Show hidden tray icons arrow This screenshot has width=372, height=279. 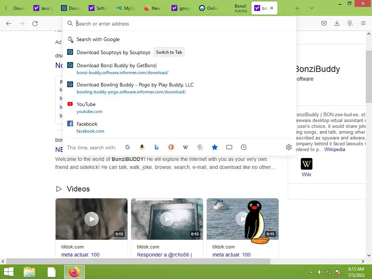point(311,272)
